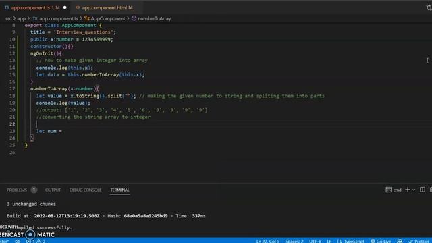Screen dimensions: 432x243
Task: Click the HTML file icon on app.component.html tab
Action: coord(78,7)
